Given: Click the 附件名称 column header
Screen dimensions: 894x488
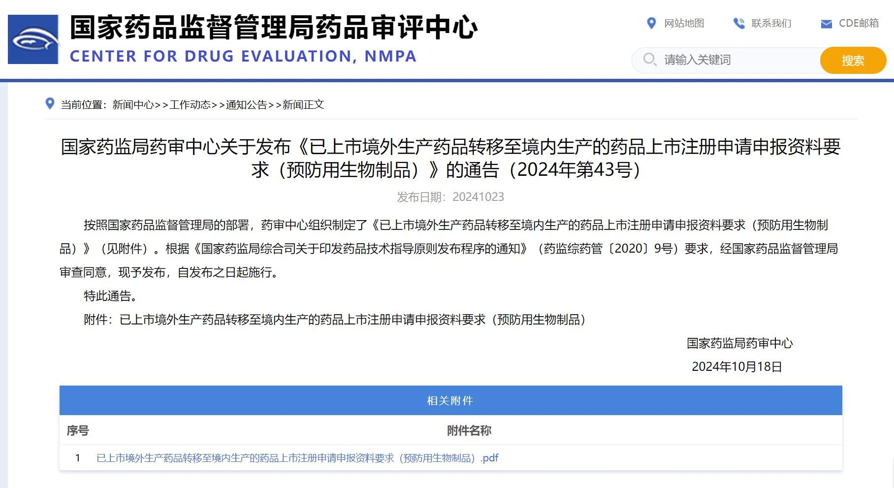Looking at the screenshot, I should pos(469,430).
